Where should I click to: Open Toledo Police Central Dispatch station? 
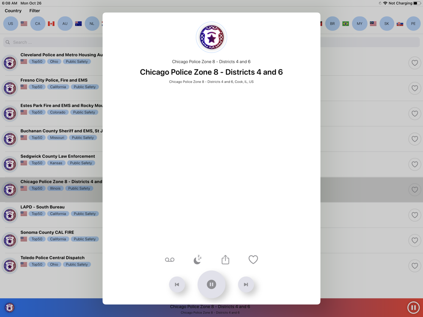coord(52,257)
